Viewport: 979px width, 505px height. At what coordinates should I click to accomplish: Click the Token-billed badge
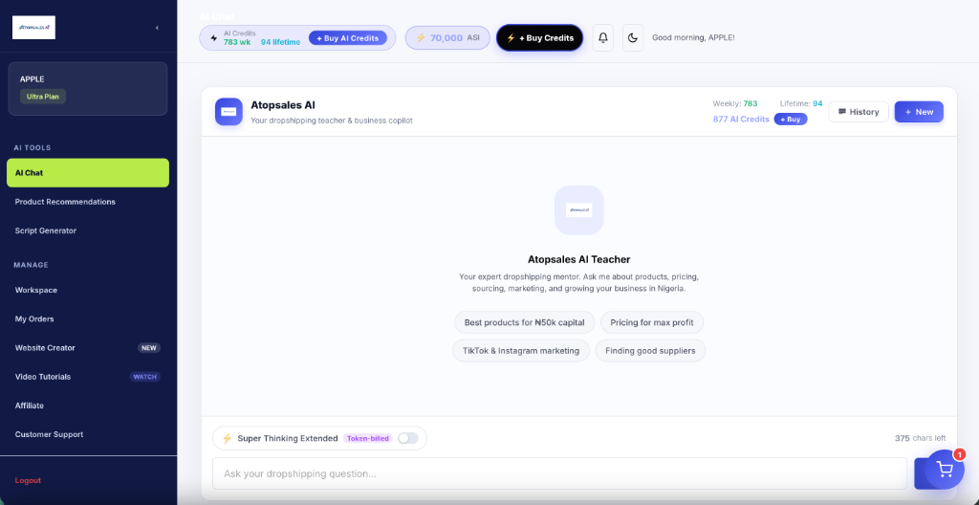point(368,438)
